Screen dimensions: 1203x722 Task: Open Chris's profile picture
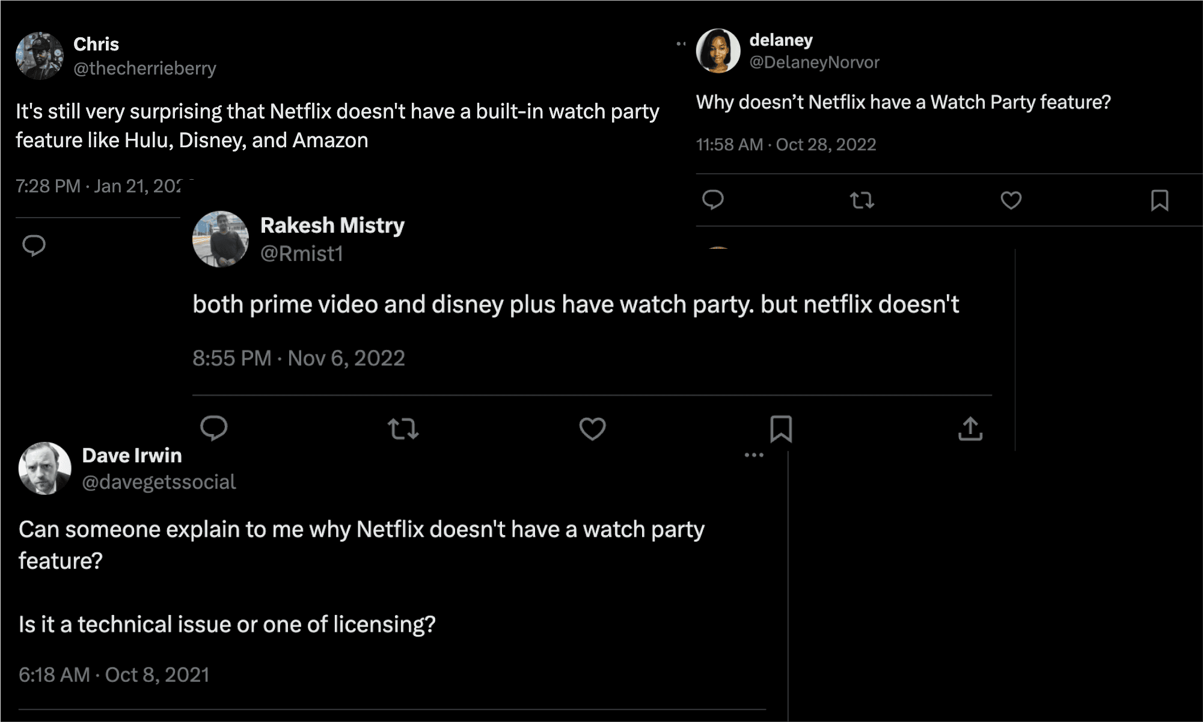click(x=40, y=56)
